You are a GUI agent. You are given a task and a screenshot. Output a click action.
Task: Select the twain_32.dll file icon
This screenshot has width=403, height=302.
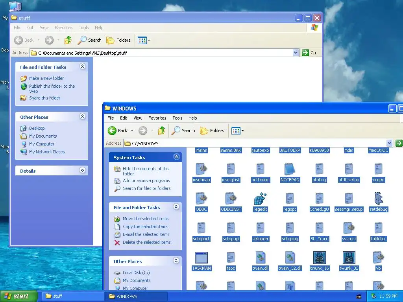tap(290, 258)
